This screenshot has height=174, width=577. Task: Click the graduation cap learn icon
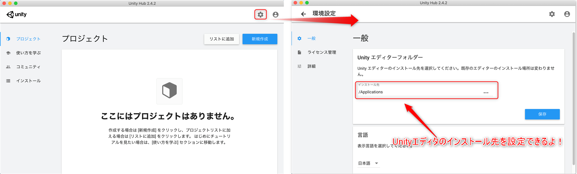pos(8,53)
